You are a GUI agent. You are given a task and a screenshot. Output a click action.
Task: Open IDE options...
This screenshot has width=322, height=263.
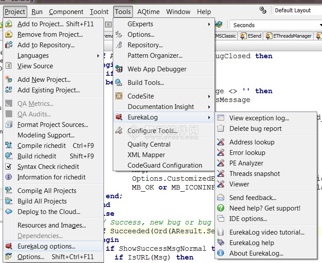(x=266, y=219)
